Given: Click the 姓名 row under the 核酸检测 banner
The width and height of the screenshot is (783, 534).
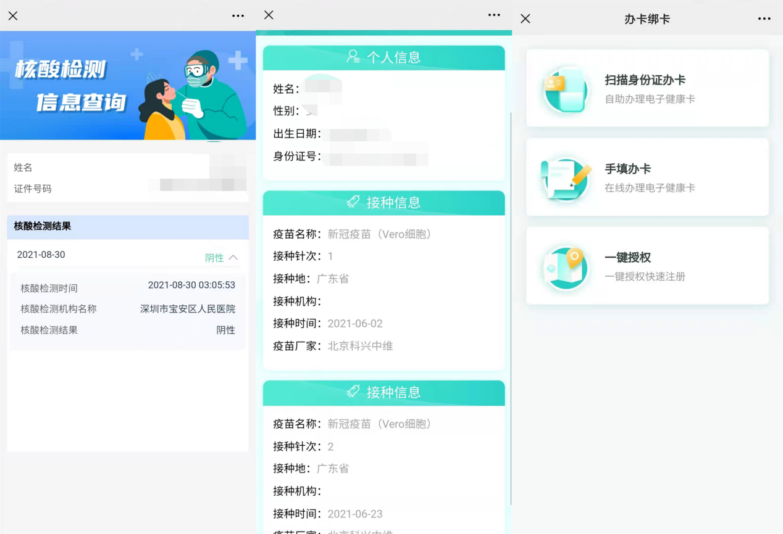Looking at the screenshot, I should (128, 167).
